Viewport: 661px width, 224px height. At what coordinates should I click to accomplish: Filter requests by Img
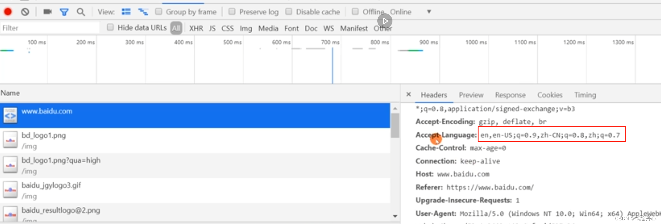[x=246, y=29]
